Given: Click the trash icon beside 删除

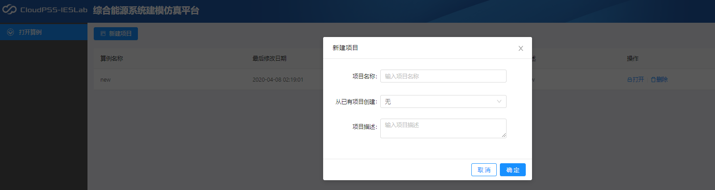Looking at the screenshot, I should (653, 80).
